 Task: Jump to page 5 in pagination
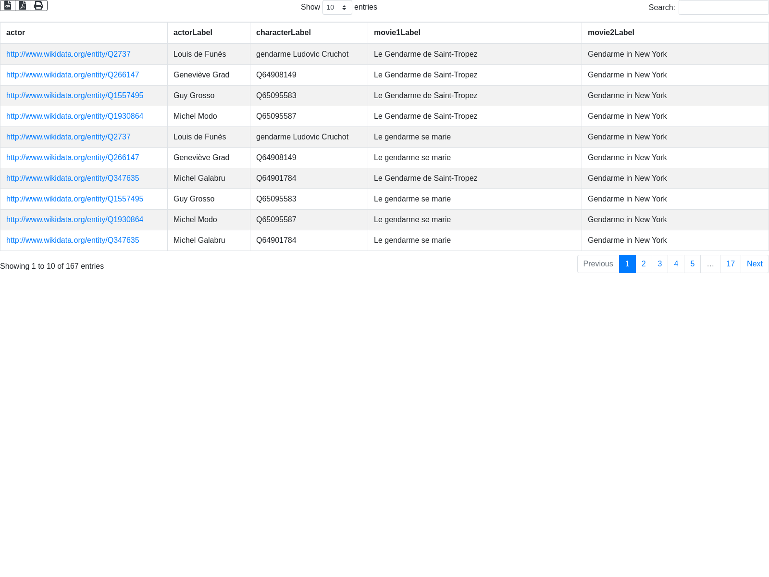click(x=692, y=264)
